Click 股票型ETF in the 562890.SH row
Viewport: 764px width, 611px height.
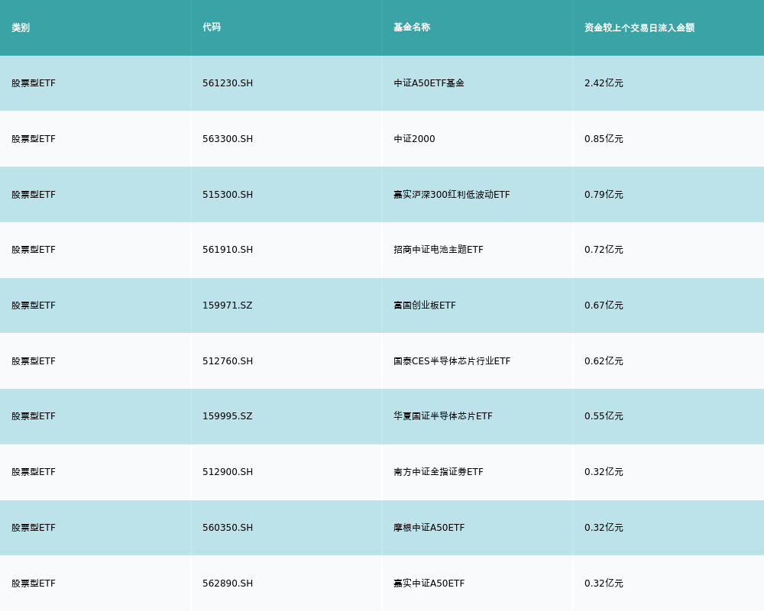(x=34, y=584)
